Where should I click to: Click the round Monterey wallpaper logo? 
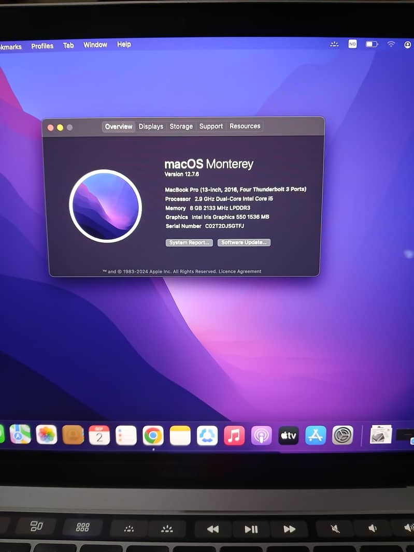click(x=105, y=206)
